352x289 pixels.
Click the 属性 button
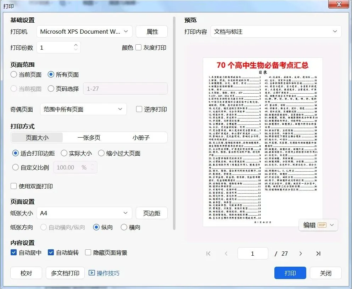pos(152,32)
